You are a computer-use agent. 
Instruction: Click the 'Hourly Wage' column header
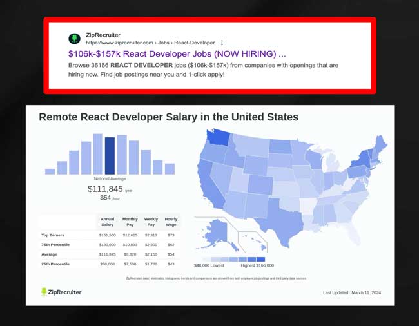[171, 222]
